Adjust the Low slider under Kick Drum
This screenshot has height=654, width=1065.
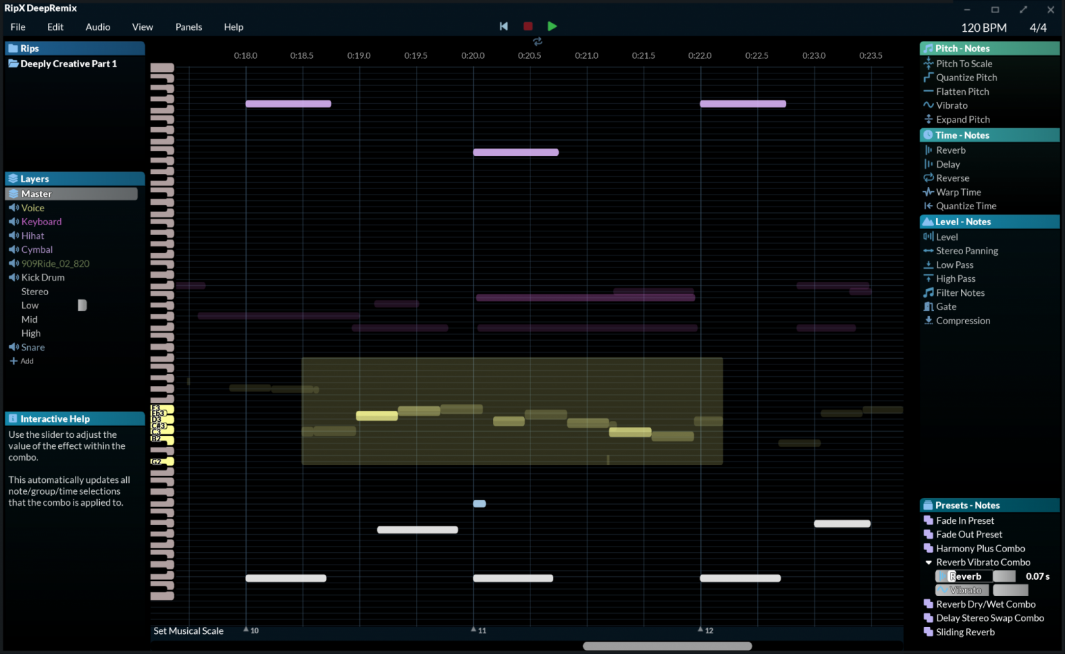tap(81, 305)
